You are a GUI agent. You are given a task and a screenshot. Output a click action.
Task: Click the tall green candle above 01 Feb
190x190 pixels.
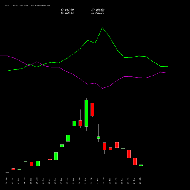(x=86, y=113)
